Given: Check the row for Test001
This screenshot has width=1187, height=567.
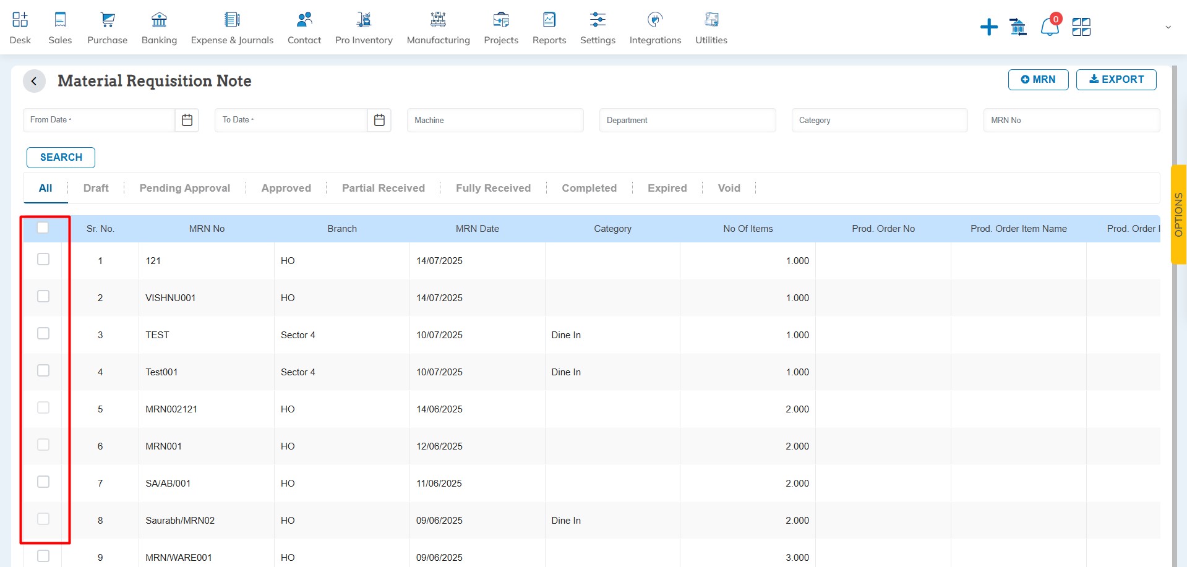Looking at the screenshot, I should 43,370.
